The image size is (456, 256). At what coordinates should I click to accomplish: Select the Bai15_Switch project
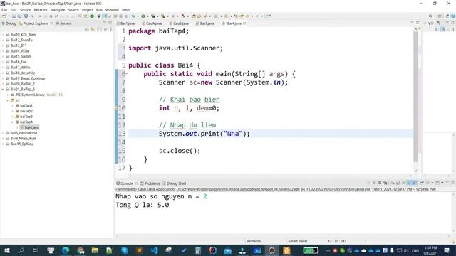(x=21, y=56)
